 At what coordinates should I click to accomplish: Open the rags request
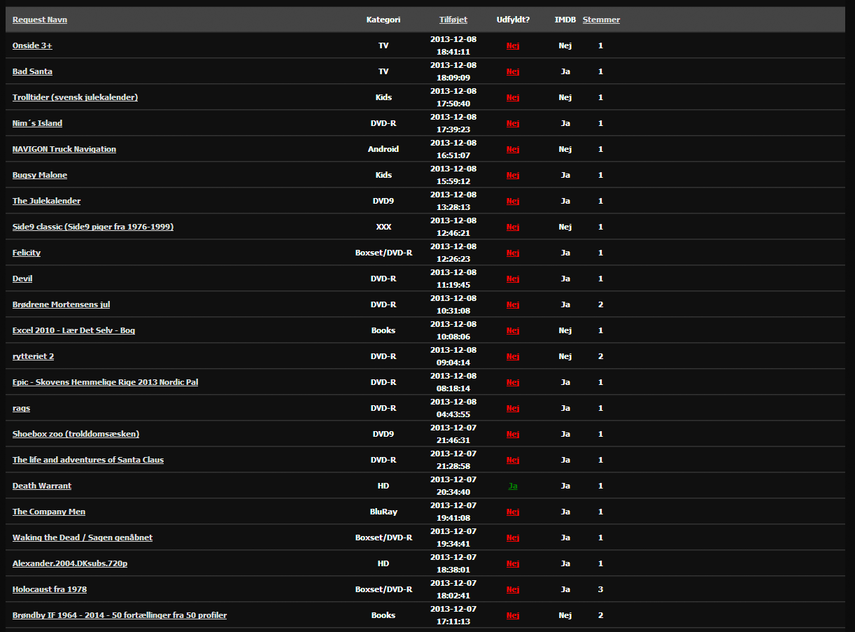pos(21,408)
